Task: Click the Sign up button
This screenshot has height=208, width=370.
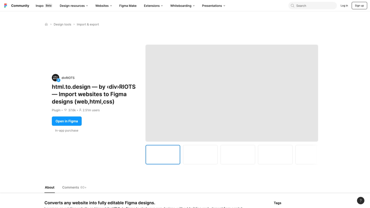Action: 359,6
